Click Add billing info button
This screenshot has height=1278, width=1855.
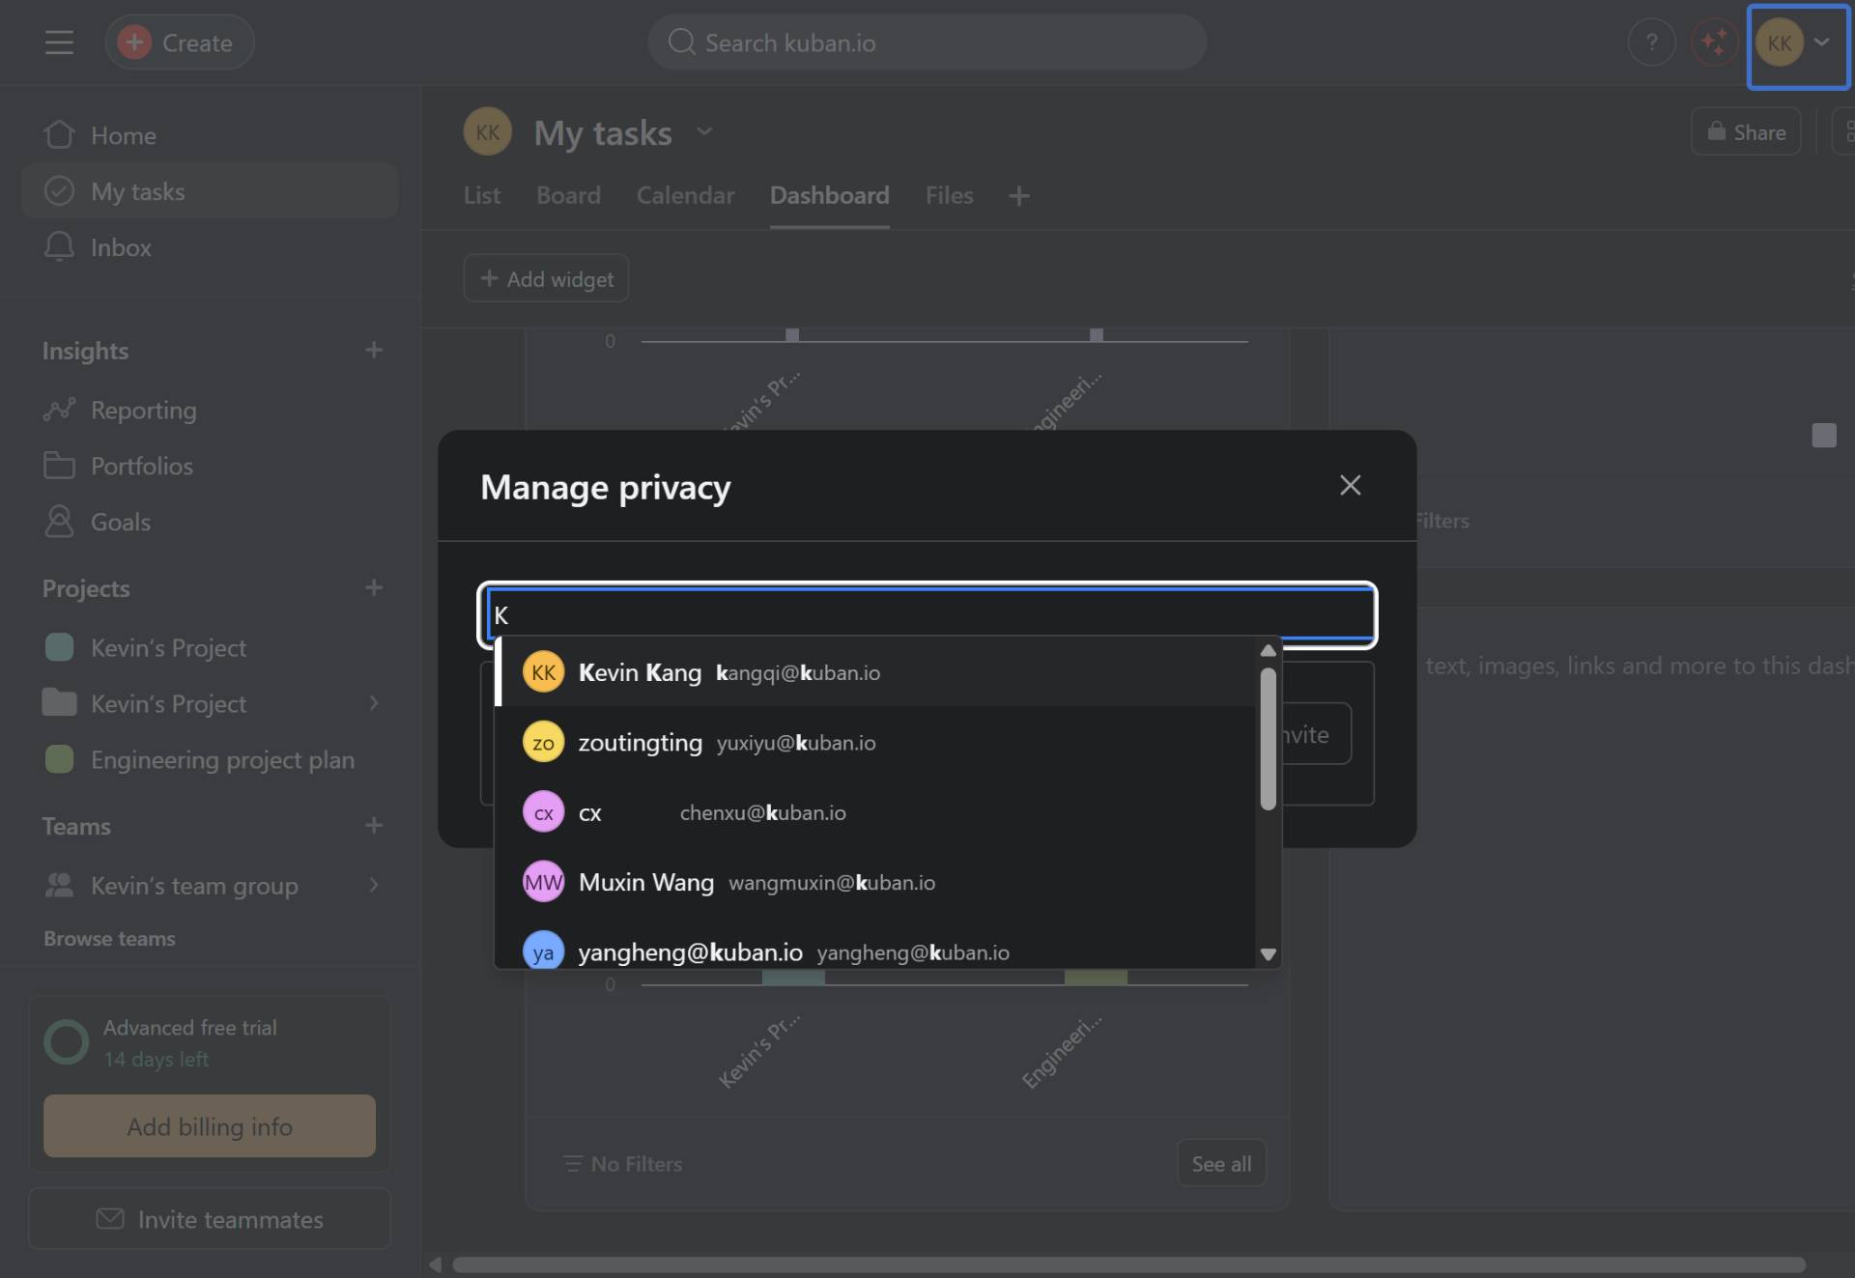pos(210,1126)
